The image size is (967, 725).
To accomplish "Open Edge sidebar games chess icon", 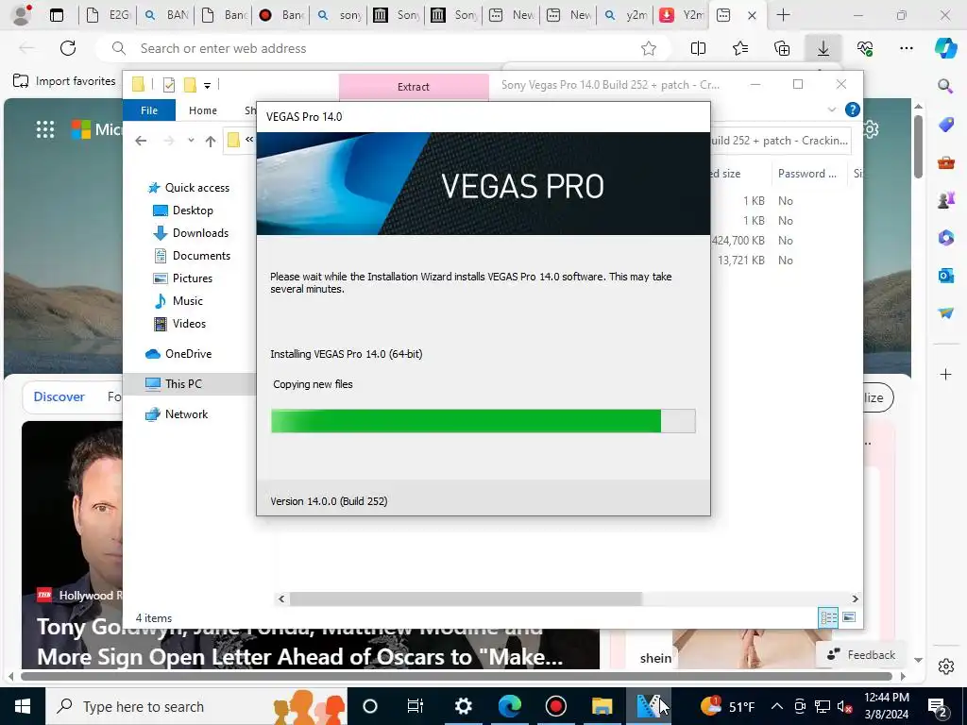I will coord(946,200).
